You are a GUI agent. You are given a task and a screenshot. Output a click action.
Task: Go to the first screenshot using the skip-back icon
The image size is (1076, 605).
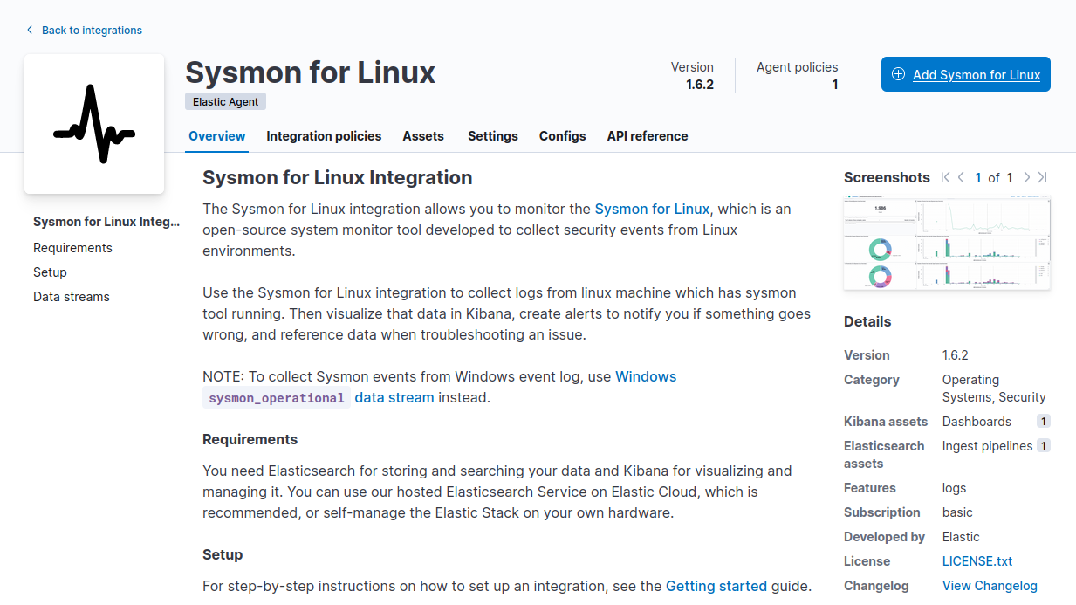click(945, 177)
